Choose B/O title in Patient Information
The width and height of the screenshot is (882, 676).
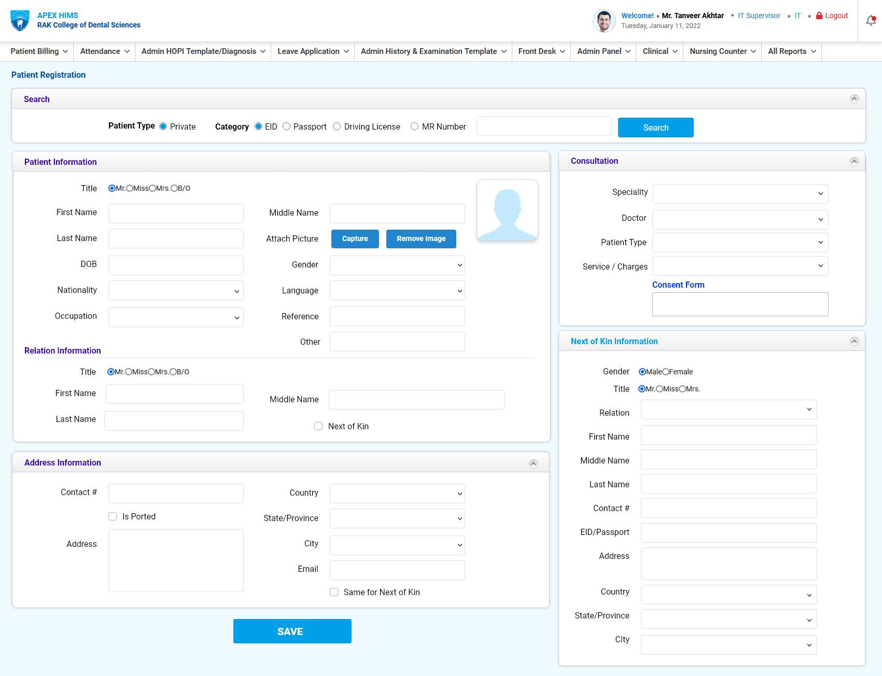coord(174,188)
